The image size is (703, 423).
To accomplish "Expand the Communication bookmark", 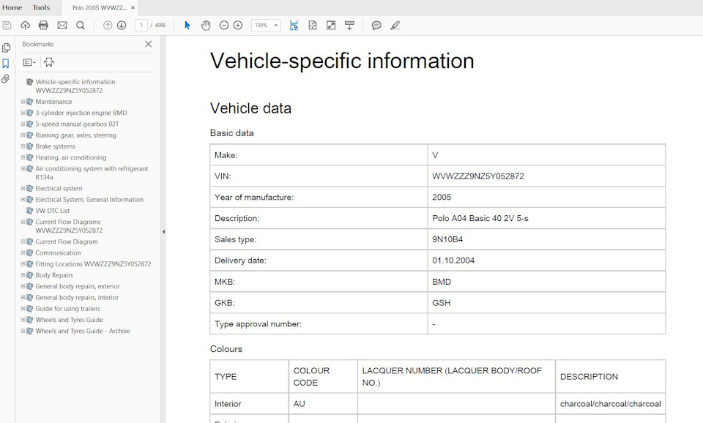I will coord(23,252).
